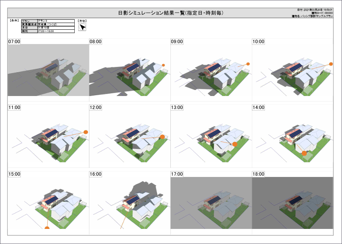This screenshot has height=244, width=342.
Task: Click the orange sun marker in 13:00 view
Action: pos(235,144)
